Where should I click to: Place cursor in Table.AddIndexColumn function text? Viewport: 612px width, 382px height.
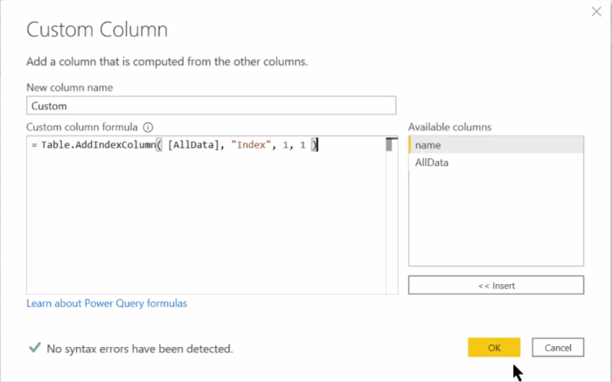(x=98, y=145)
